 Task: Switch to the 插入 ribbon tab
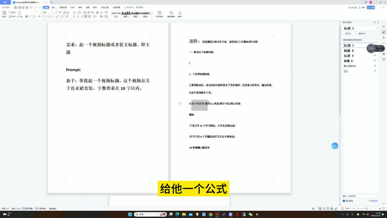(54, 7)
